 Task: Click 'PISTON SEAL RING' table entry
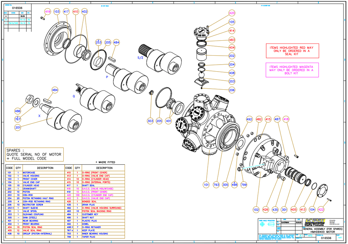tap(32, 227)
